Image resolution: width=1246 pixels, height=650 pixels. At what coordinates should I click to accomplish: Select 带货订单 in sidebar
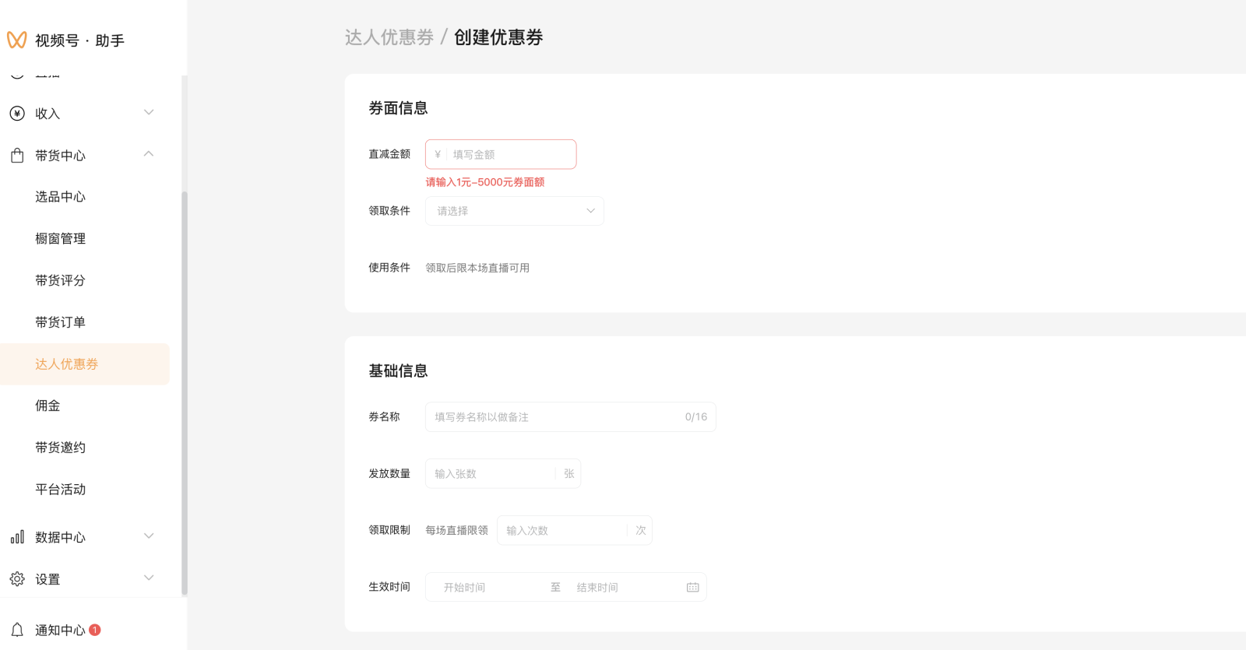pos(60,322)
